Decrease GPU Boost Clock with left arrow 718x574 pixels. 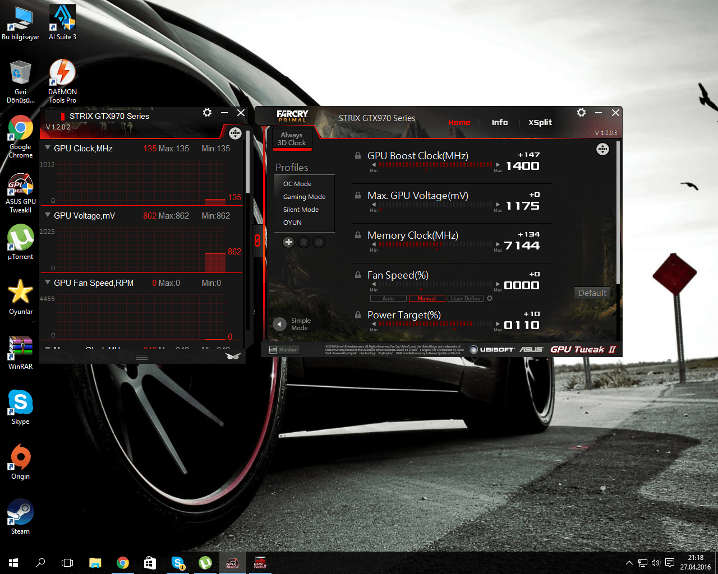[x=374, y=165]
